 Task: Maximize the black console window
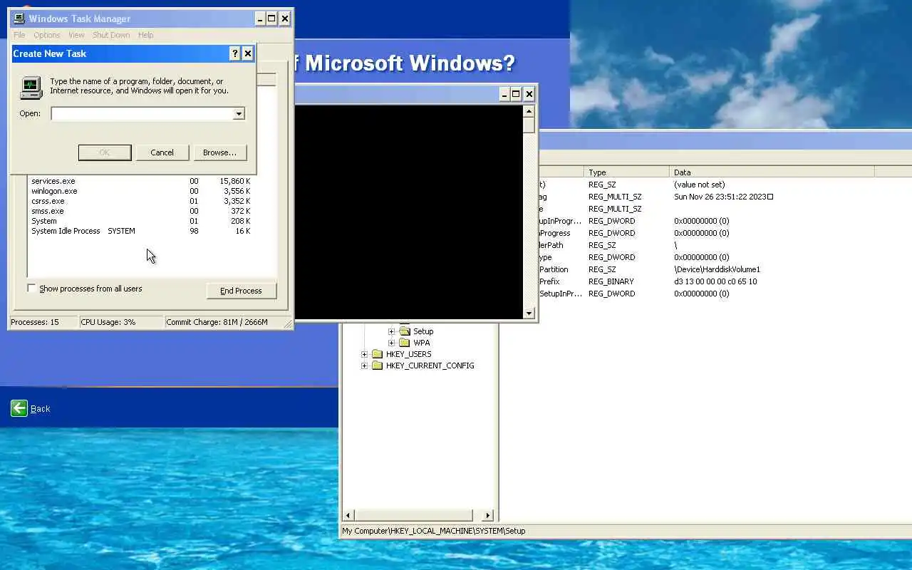click(516, 94)
